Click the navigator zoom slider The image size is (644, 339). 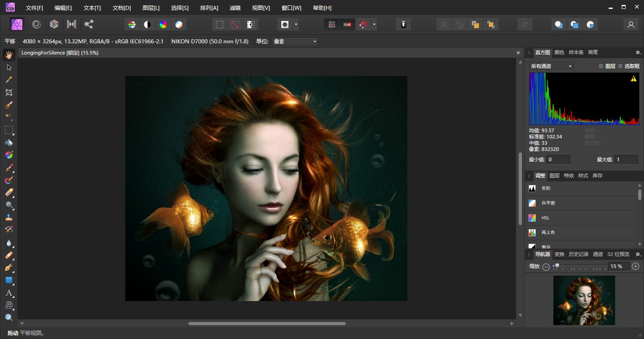point(557,266)
